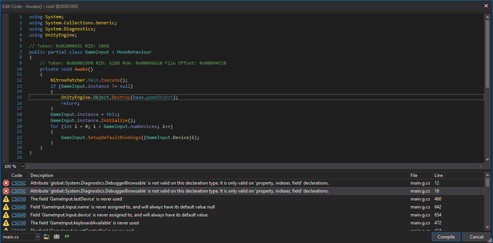The height and width of the screenshot is (243, 493).
Task: Click the warning icon on the keyboardAvailable row
Action: pyautogui.click(x=6, y=222)
